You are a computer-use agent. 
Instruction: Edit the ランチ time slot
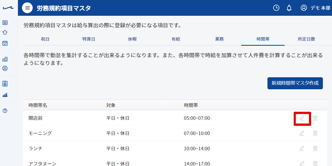(x=302, y=148)
